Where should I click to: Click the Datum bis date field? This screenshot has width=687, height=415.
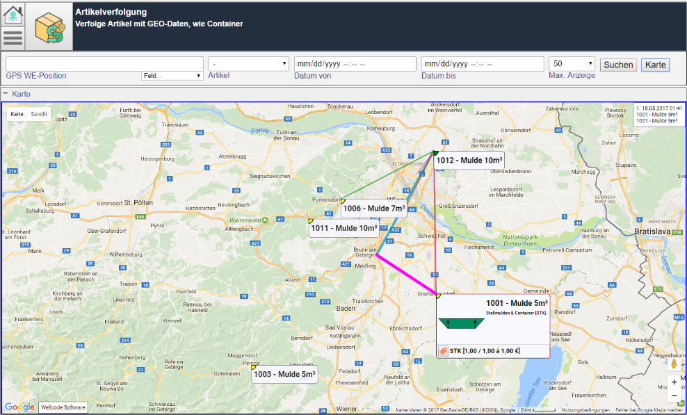(x=483, y=64)
